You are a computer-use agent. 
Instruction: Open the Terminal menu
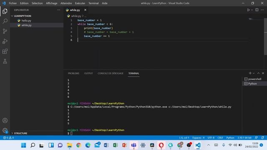point(93,3)
